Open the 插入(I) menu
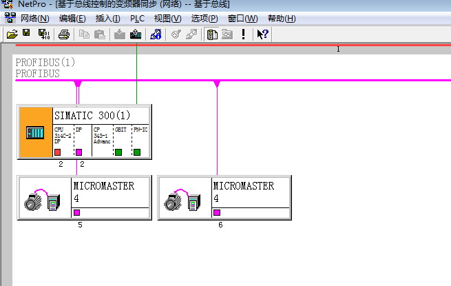This screenshot has width=451, height=286. click(x=107, y=19)
